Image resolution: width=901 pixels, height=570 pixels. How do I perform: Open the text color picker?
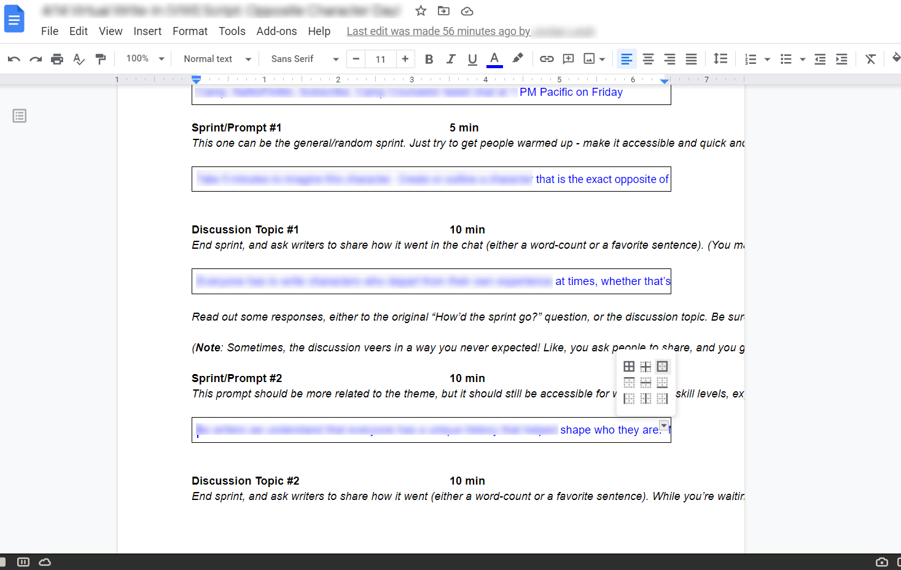494,58
